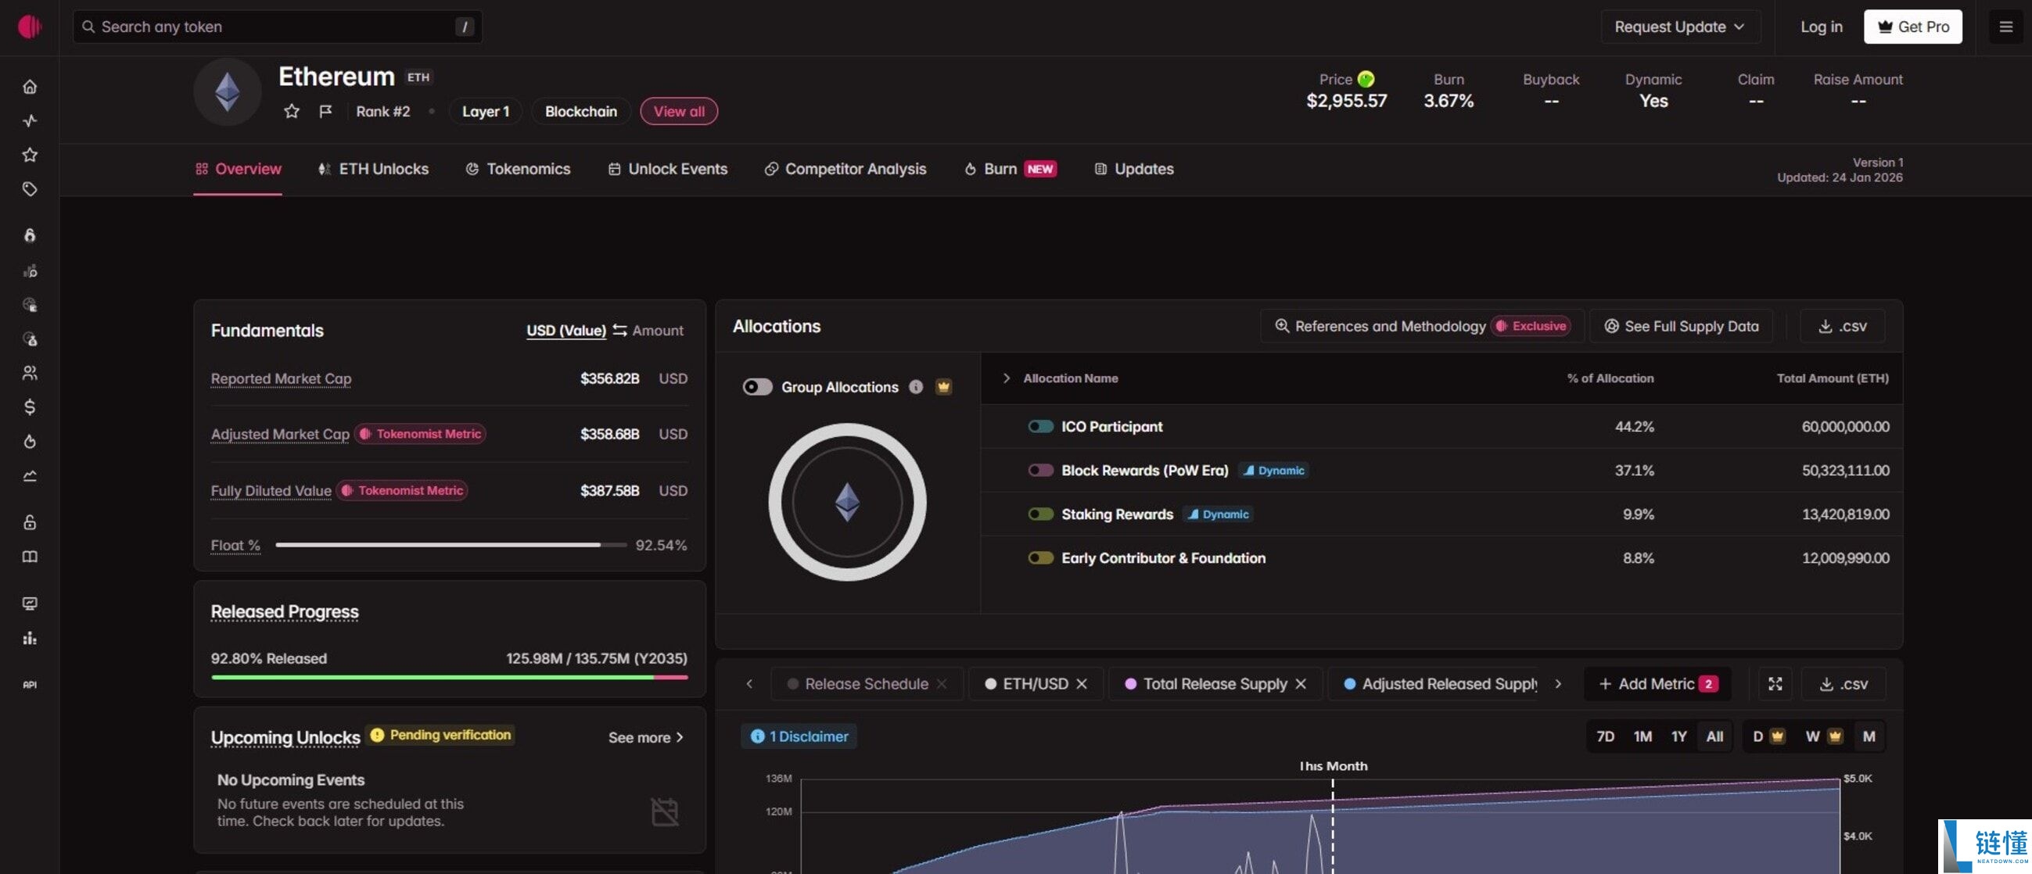Toggle the Group Allocations switch
Viewport: 2032px width, 874px height.
[757, 386]
